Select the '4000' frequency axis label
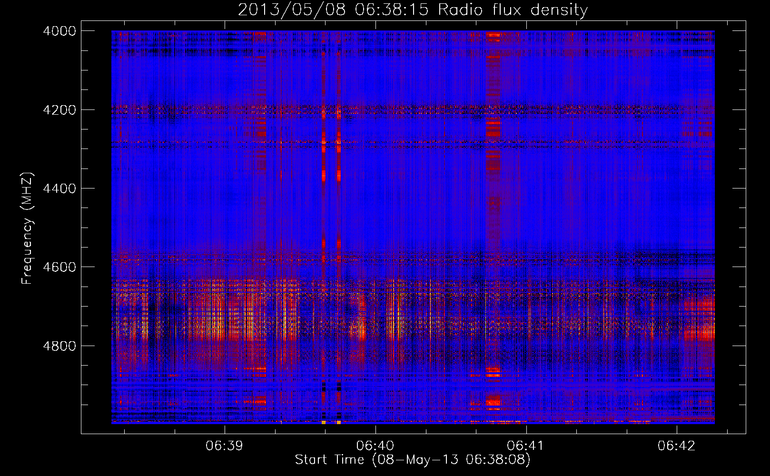 pos(59,31)
